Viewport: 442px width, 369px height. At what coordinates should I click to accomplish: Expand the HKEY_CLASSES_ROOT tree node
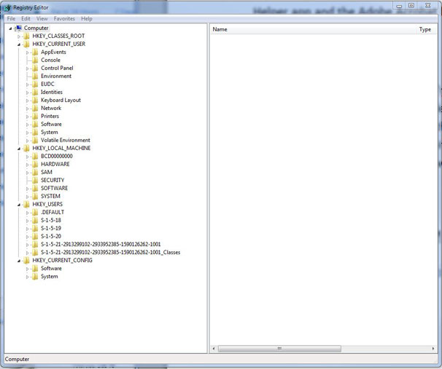19,36
